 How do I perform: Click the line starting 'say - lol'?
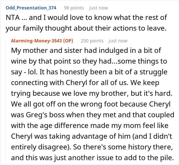(x=89, y=72)
